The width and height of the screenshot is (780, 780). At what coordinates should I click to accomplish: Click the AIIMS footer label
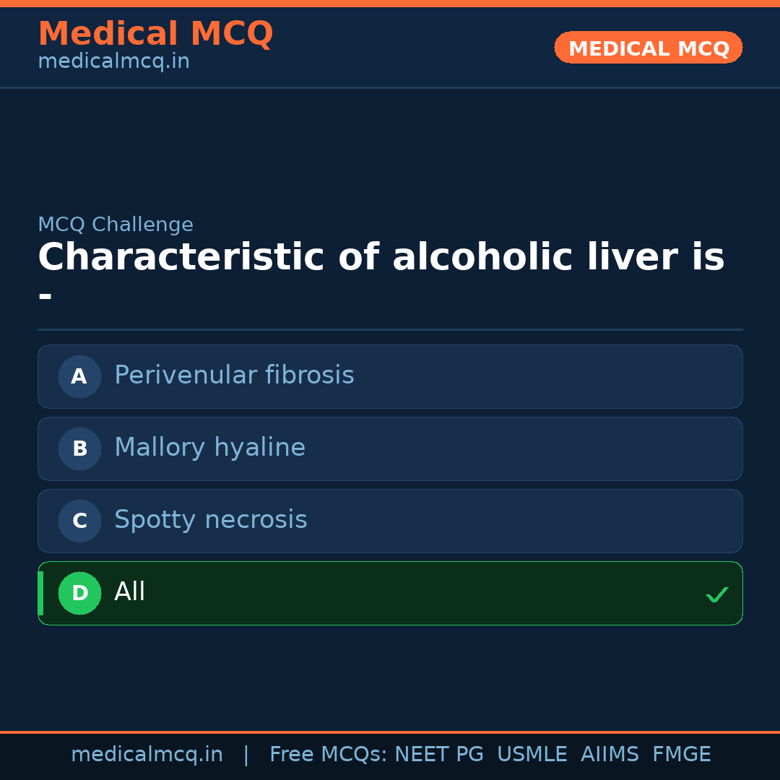pyautogui.click(x=610, y=754)
